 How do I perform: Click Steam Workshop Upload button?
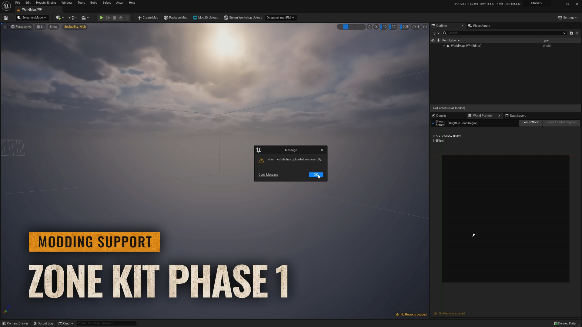(x=243, y=18)
